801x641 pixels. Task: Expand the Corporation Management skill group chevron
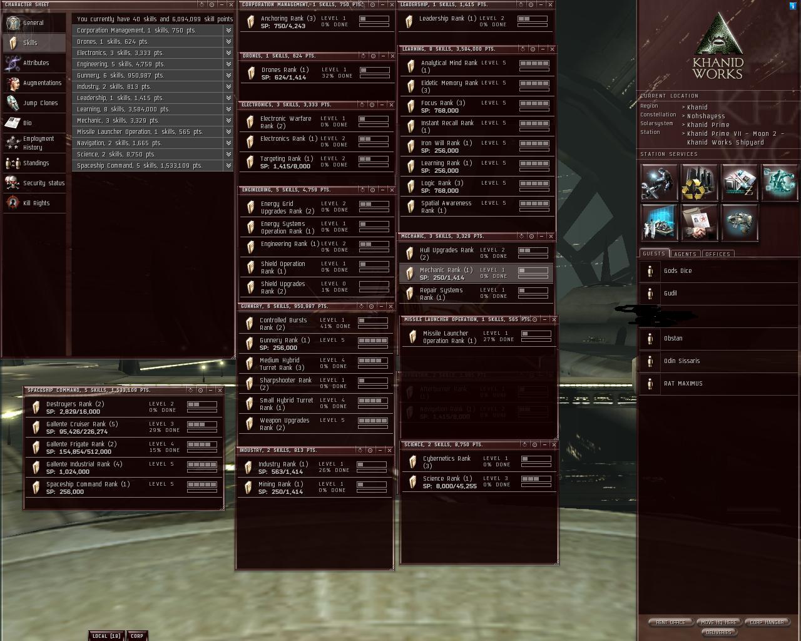click(228, 30)
